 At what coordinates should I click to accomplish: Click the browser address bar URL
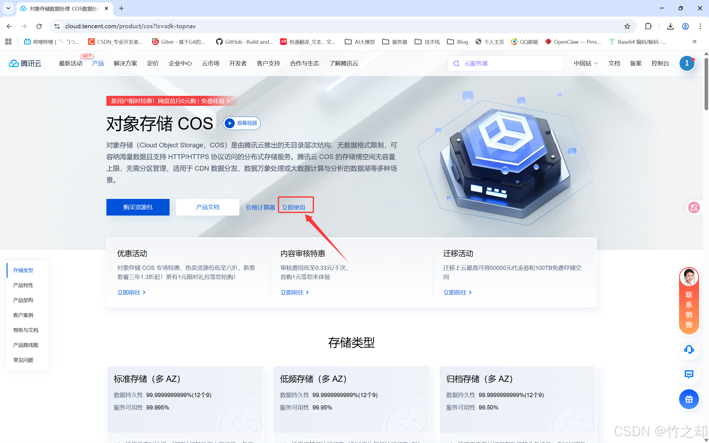tap(130, 26)
